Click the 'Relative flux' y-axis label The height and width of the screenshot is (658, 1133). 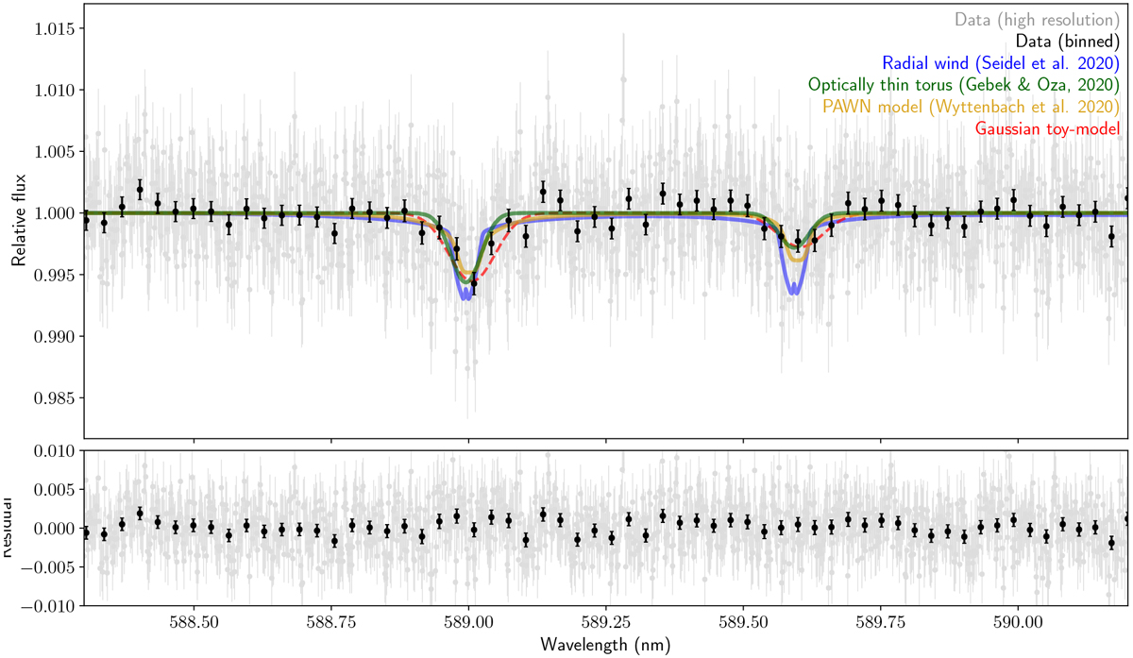coord(19,221)
